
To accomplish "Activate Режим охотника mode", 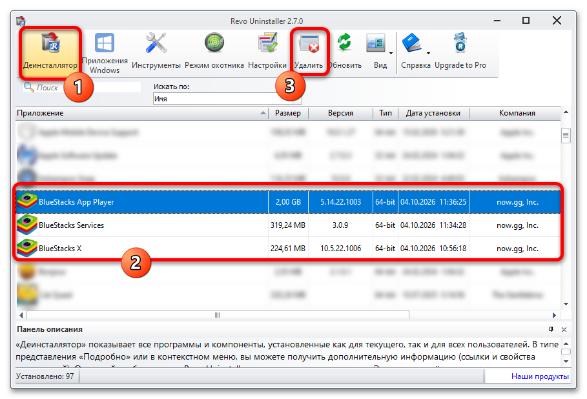I will tap(214, 52).
